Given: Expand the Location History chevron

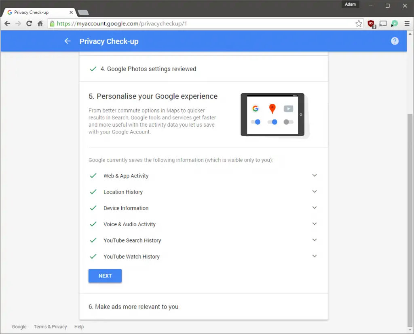Looking at the screenshot, I should coord(315,192).
